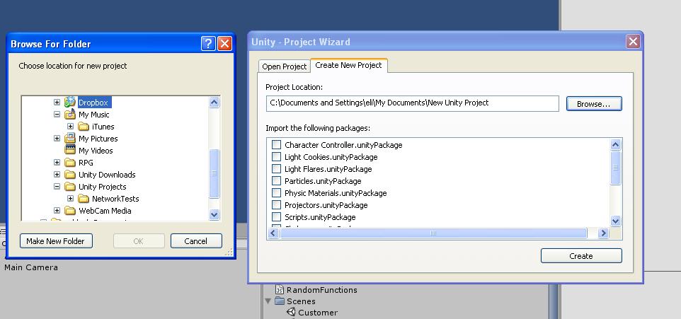Enable Light Flares.unityPackage checkbox
The image size is (681, 319).
276,169
